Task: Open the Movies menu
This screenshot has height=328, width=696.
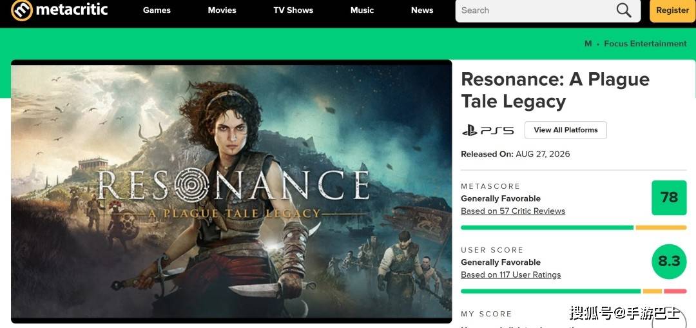Action: point(222,10)
